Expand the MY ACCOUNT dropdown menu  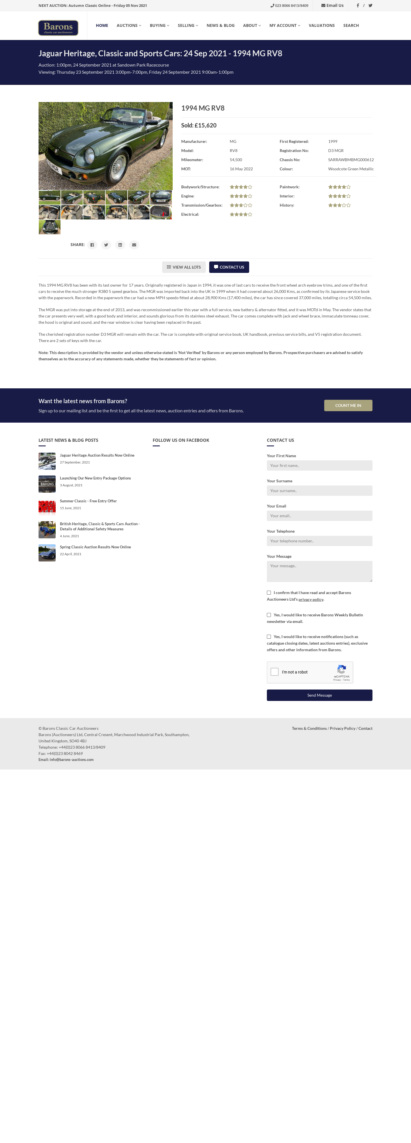coord(285,25)
